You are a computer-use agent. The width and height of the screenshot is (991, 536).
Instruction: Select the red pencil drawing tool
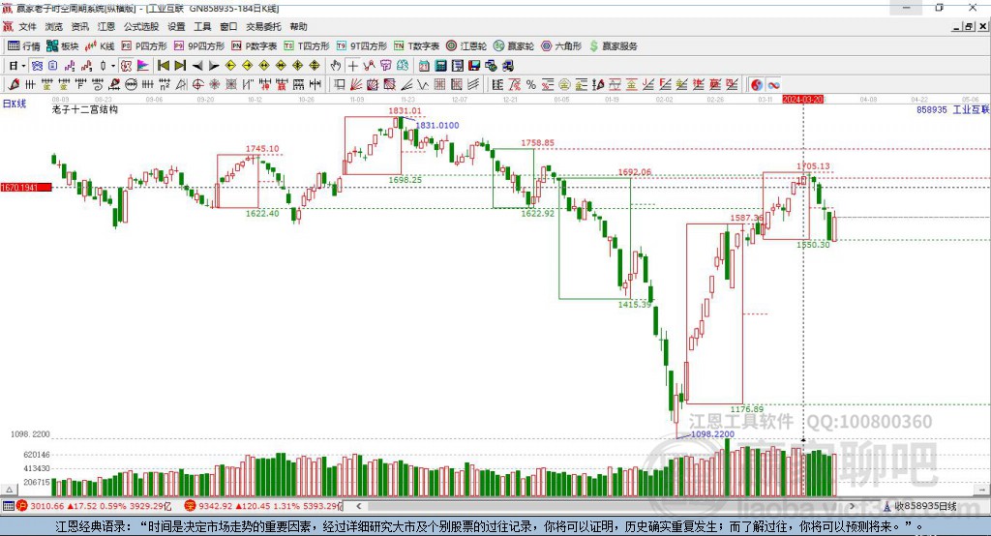pos(14,85)
